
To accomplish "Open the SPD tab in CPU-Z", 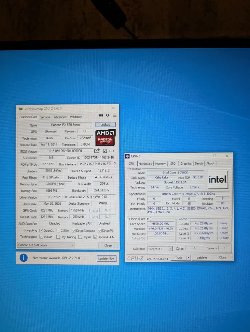I will (173, 163).
